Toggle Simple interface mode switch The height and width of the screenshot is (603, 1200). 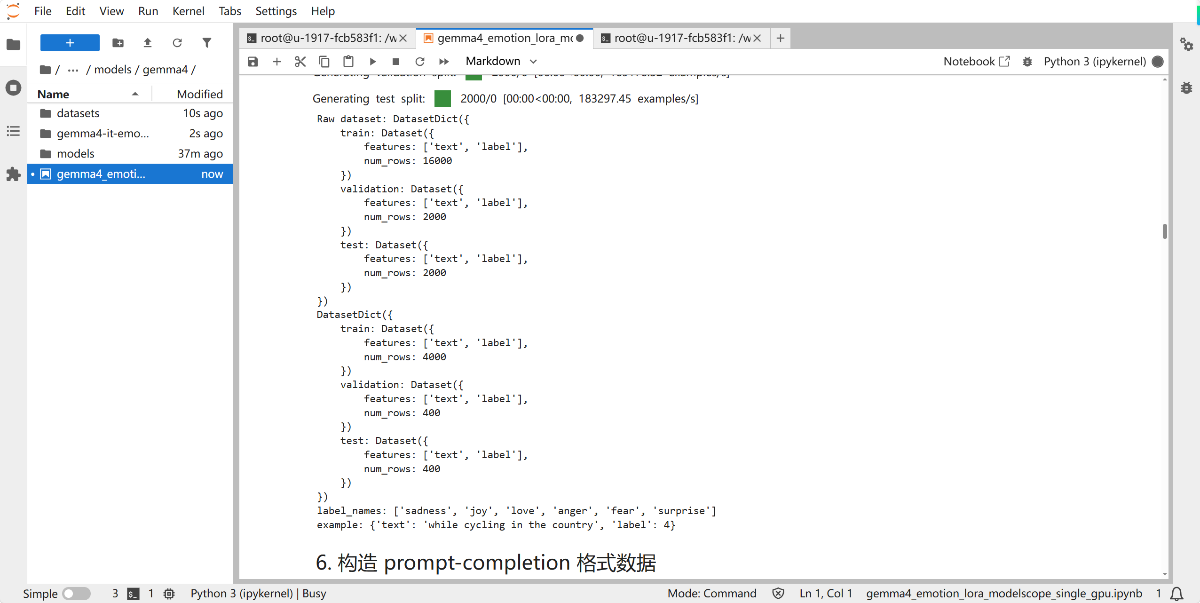77,594
